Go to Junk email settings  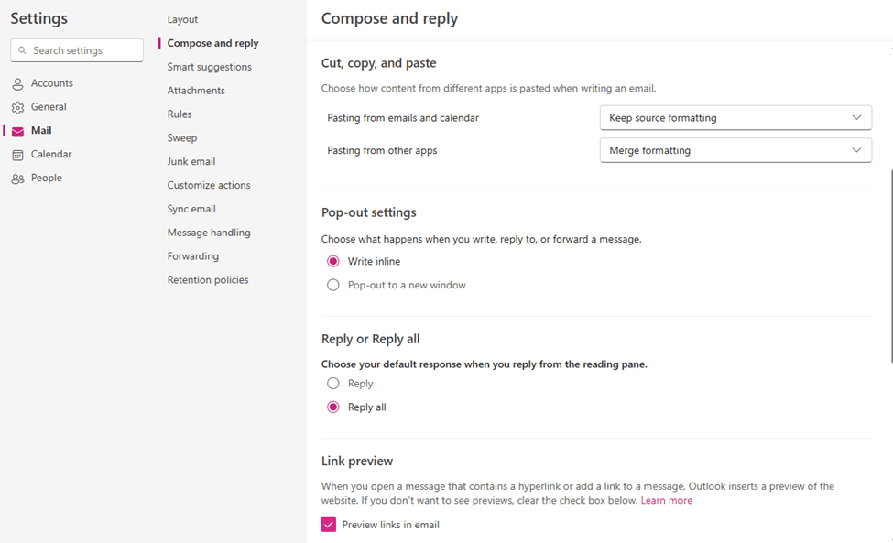[191, 162]
